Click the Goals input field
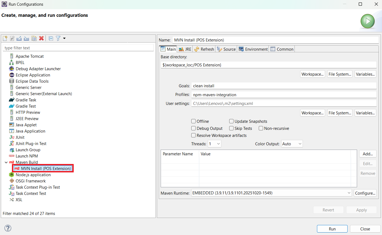This screenshot has width=382, height=235. point(284,86)
